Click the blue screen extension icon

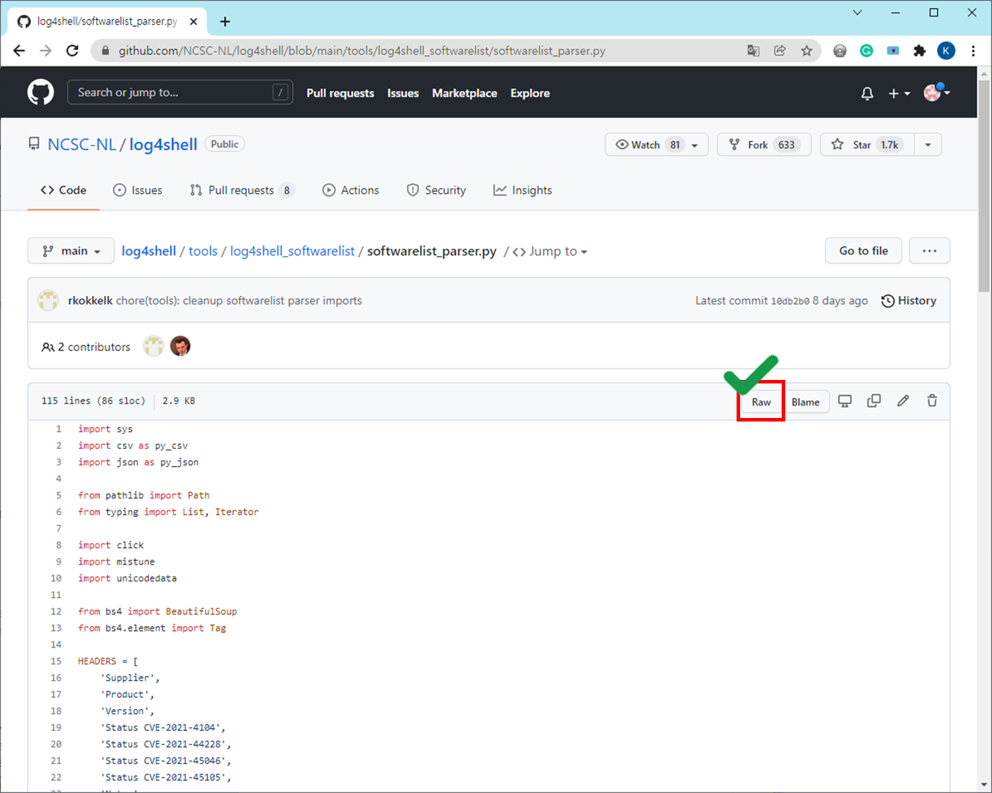point(893,51)
